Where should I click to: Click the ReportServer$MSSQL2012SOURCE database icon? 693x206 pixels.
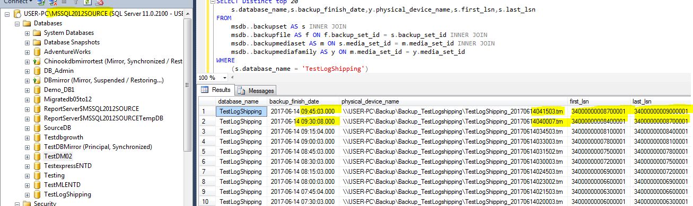tap(37, 109)
